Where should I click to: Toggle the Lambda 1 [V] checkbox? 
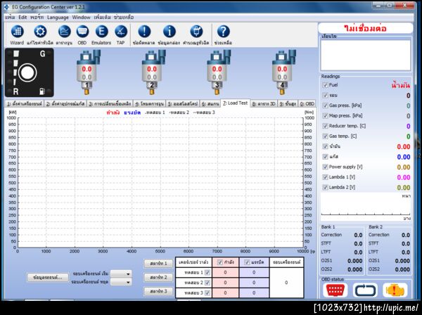pos(325,177)
